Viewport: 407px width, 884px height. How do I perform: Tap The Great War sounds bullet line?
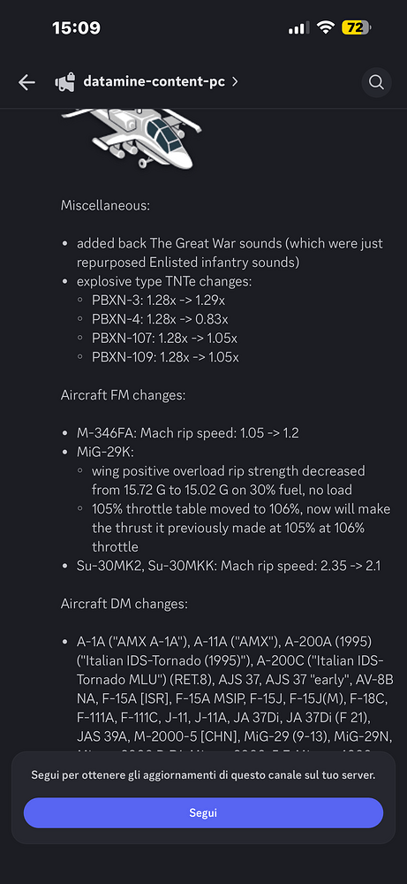point(230,253)
